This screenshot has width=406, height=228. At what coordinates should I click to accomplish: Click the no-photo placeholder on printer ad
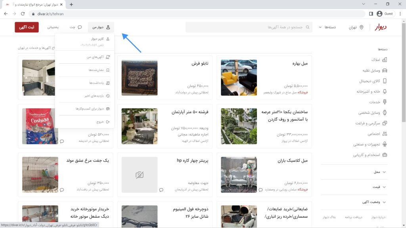tap(139, 175)
